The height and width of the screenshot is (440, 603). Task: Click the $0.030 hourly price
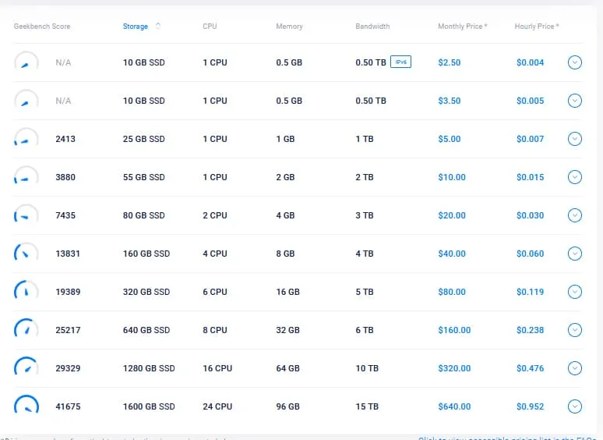point(530,215)
